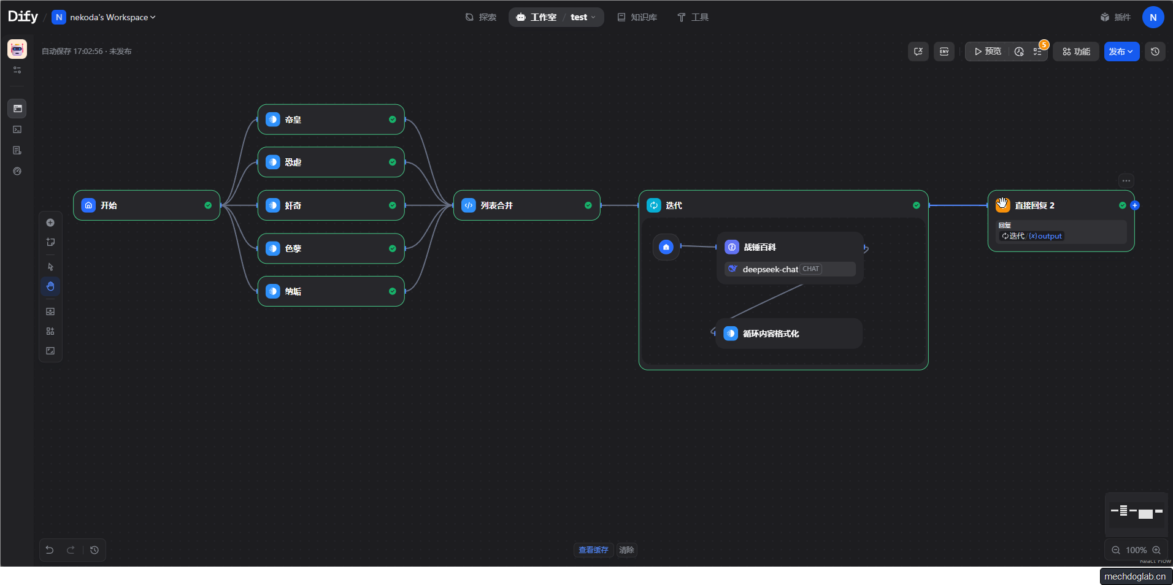1173x585 pixels.
Task: Go to the 知识库 tab
Action: click(x=637, y=17)
